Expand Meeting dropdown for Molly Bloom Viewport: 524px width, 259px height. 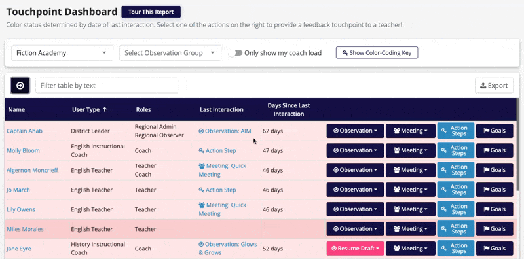pyautogui.click(x=411, y=150)
